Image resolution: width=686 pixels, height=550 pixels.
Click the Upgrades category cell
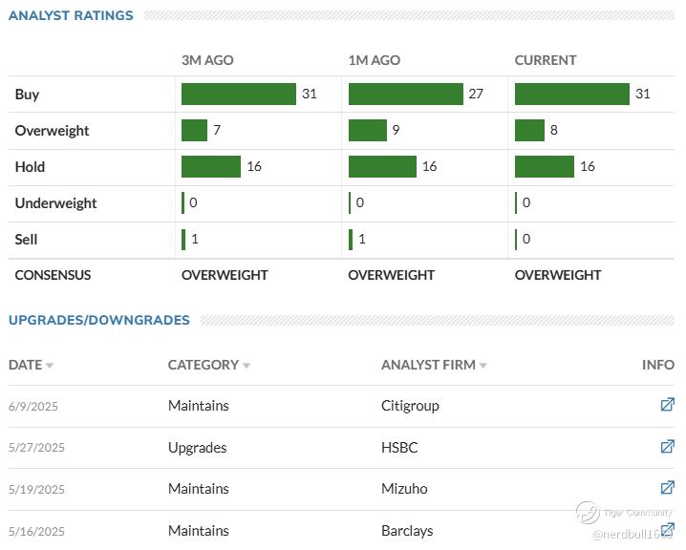pos(198,447)
